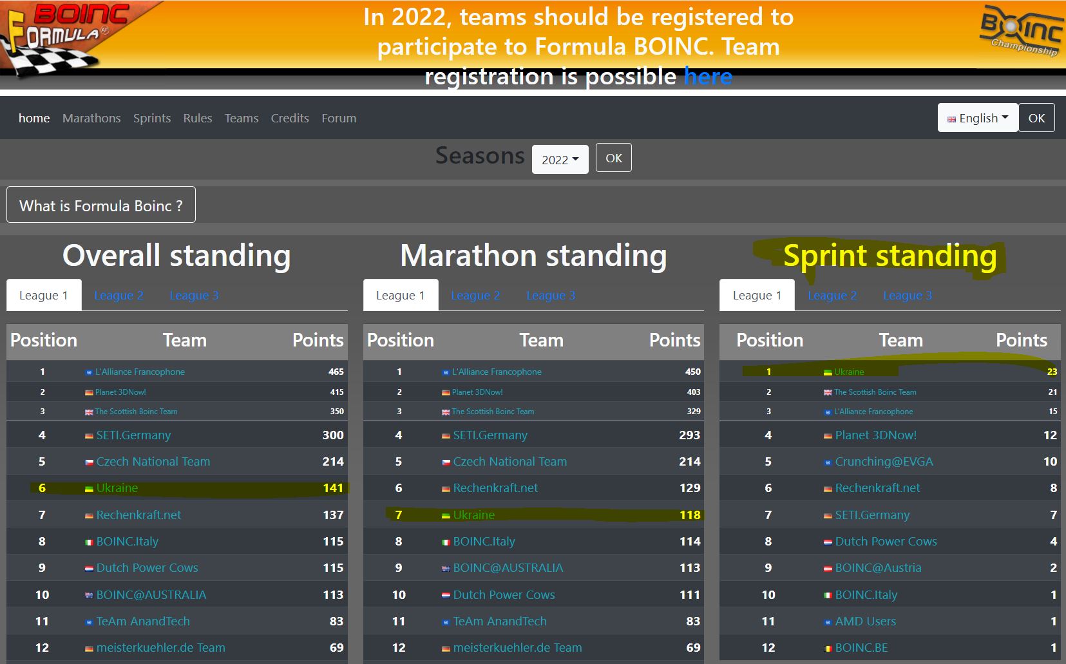Click the Netherlands flag beside Dutch Power Cows in Sprint standing
The height and width of the screenshot is (664, 1066).
click(x=828, y=542)
